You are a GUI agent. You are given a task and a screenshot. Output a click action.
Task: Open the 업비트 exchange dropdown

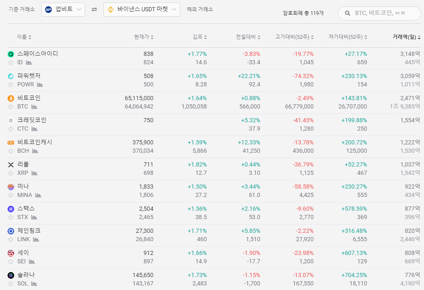pyautogui.click(x=63, y=10)
